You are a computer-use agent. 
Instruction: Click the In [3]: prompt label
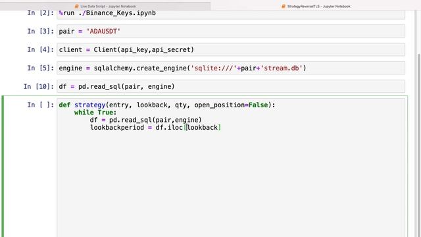[x=41, y=31]
